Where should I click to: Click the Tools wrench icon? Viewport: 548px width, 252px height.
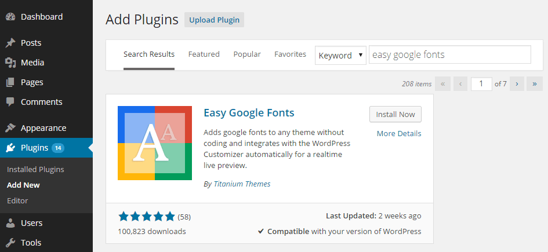pos(10,243)
